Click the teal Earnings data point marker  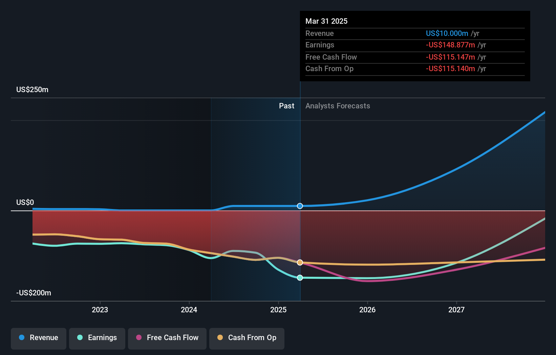pos(300,278)
